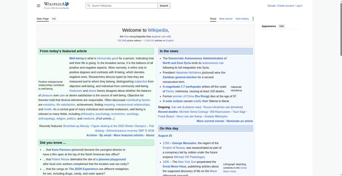Open the 'anyone can edit' link
The height and width of the screenshot is (176, 342).
point(161,37)
